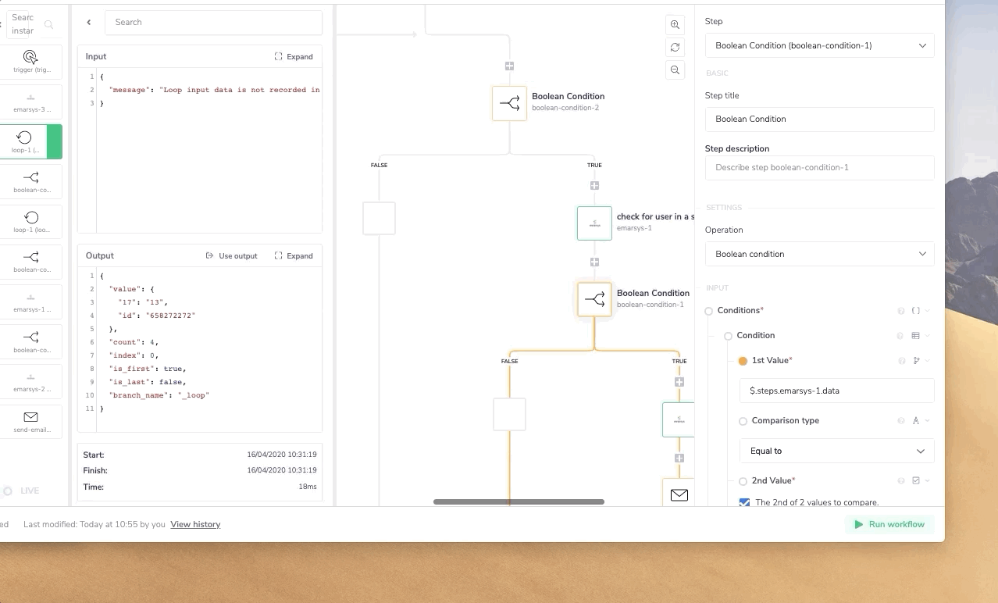Open the Equal to comparison dropdown
Image resolution: width=998 pixels, height=603 pixels.
coord(836,451)
